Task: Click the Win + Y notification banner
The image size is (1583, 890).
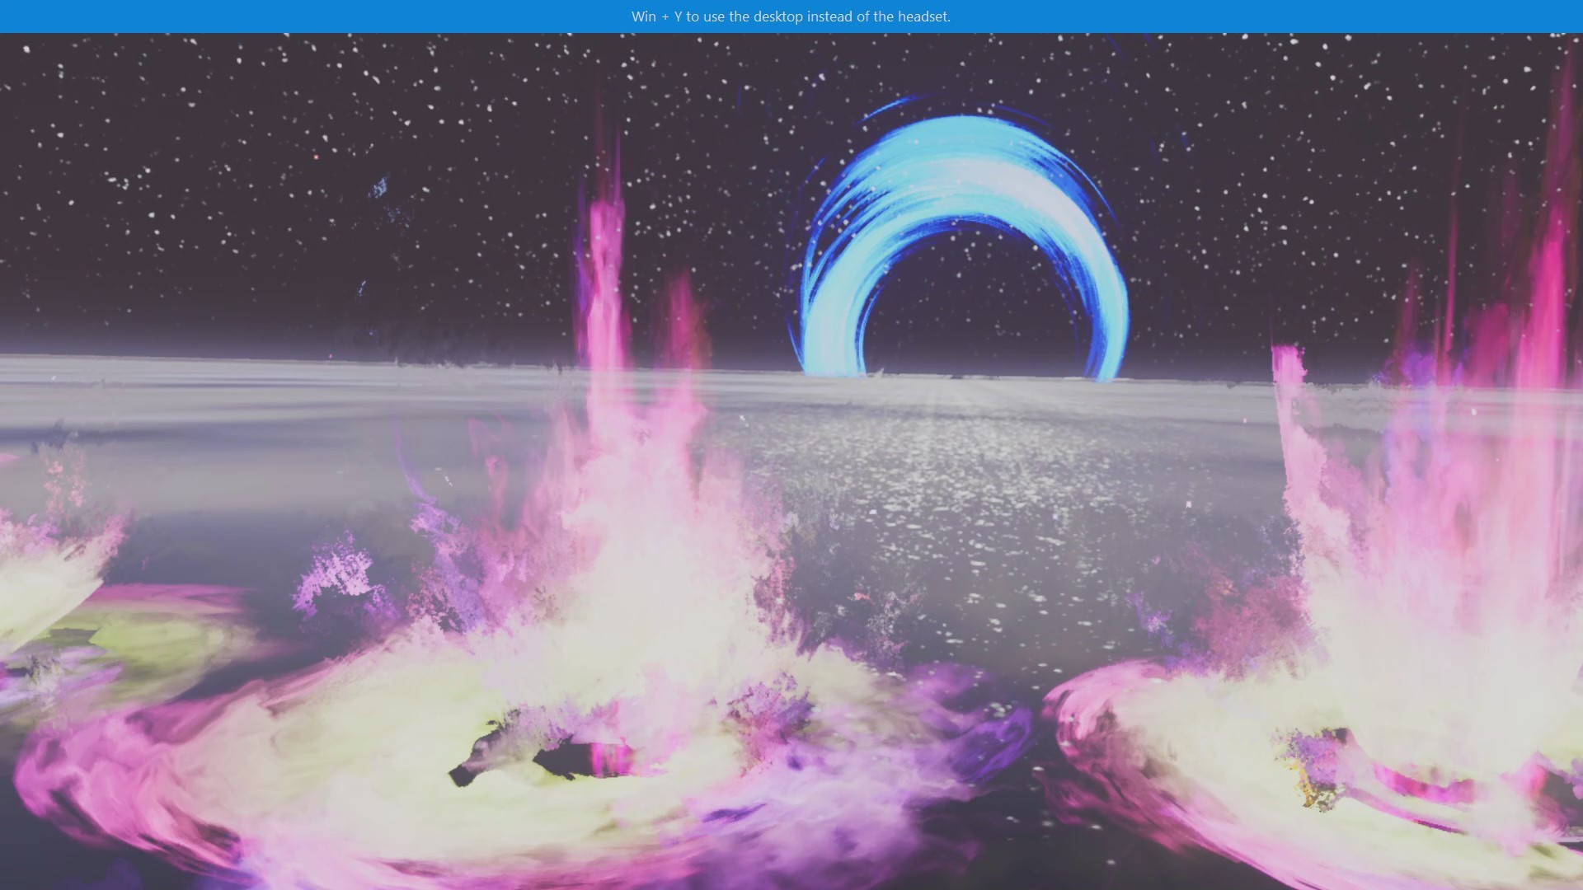Action: (791, 14)
